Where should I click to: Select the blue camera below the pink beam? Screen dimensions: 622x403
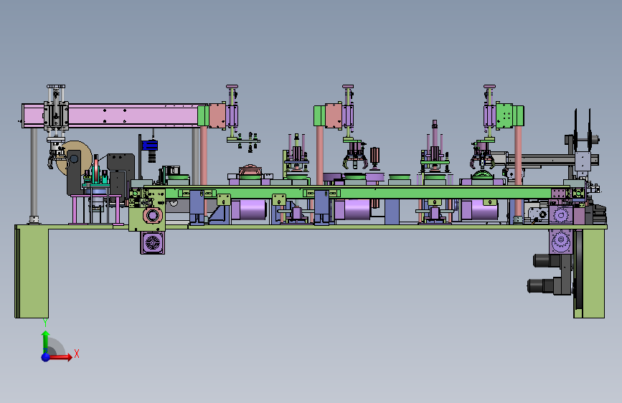(150, 146)
